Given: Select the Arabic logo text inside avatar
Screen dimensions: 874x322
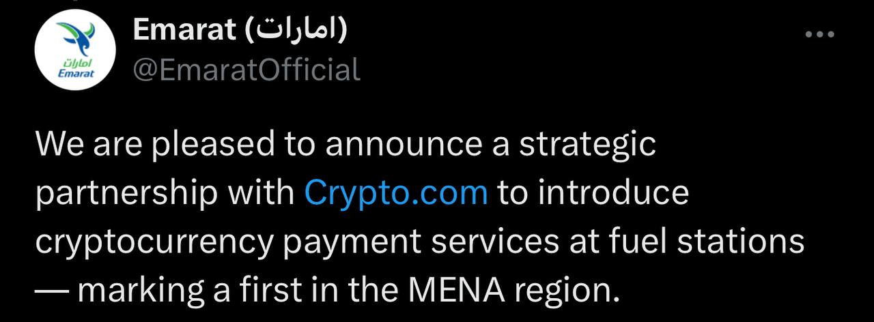Looking at the screenshot, I should point(76,63).
